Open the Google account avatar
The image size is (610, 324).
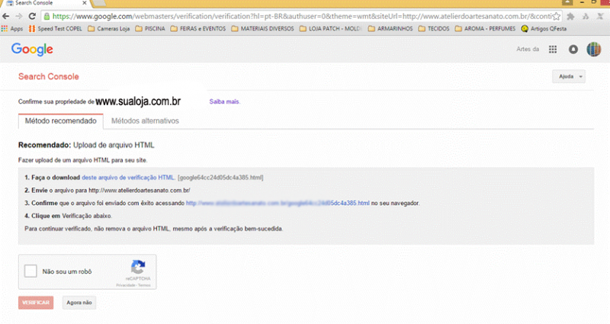point(594,50)
